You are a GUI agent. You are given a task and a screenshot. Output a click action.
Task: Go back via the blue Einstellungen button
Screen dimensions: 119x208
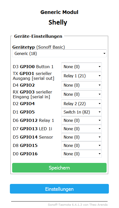click(x=59, y=189)
